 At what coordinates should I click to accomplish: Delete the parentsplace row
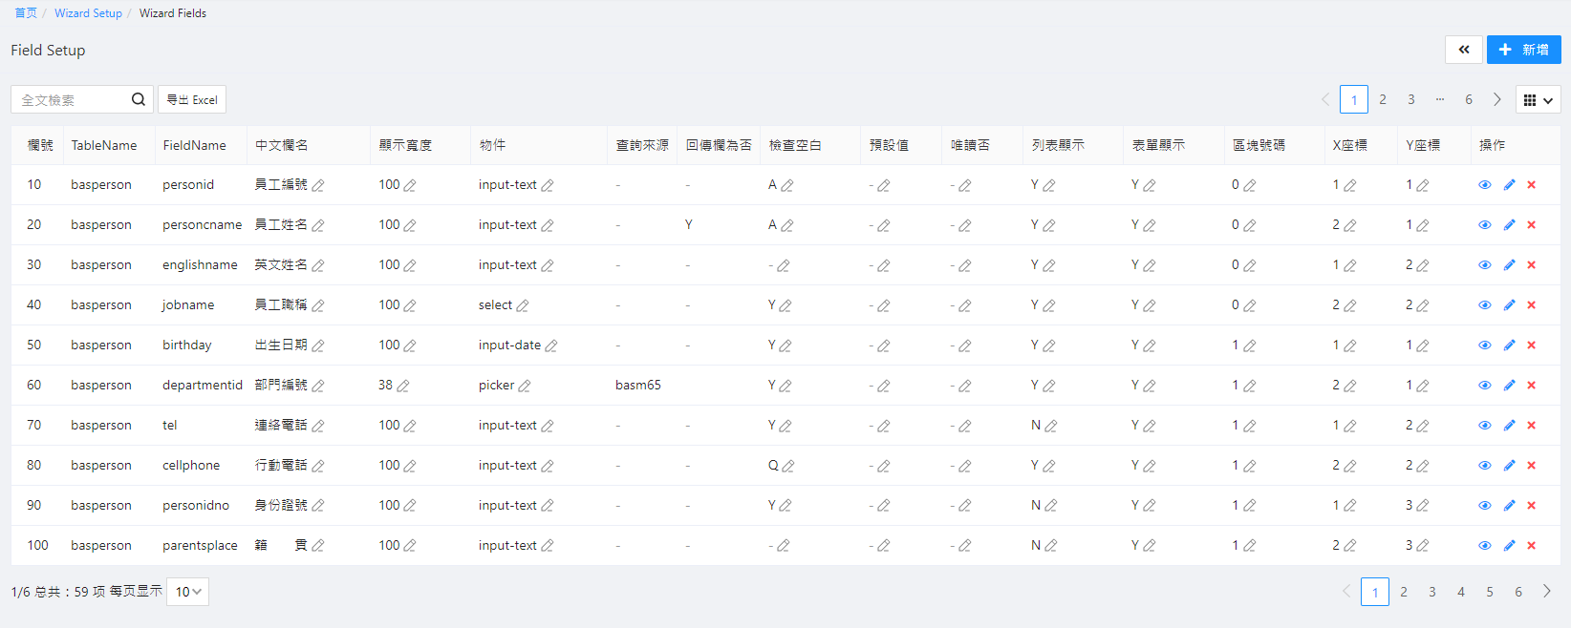[1531, 546]
